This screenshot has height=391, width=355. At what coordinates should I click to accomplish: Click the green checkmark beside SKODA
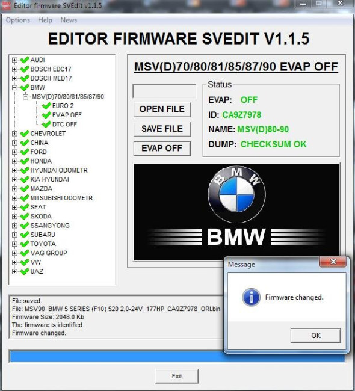point(25,216)
